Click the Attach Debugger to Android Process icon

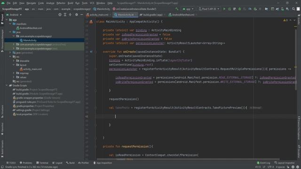pos(255,9)
